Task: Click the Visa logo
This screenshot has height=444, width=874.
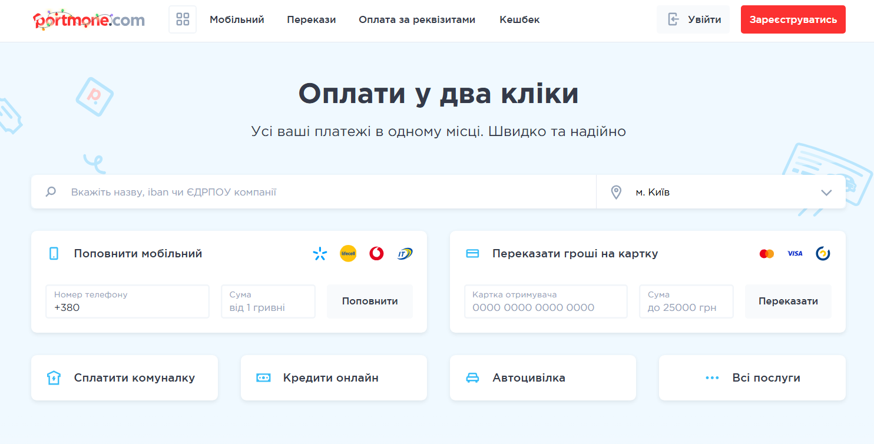Action: (795, 254)
